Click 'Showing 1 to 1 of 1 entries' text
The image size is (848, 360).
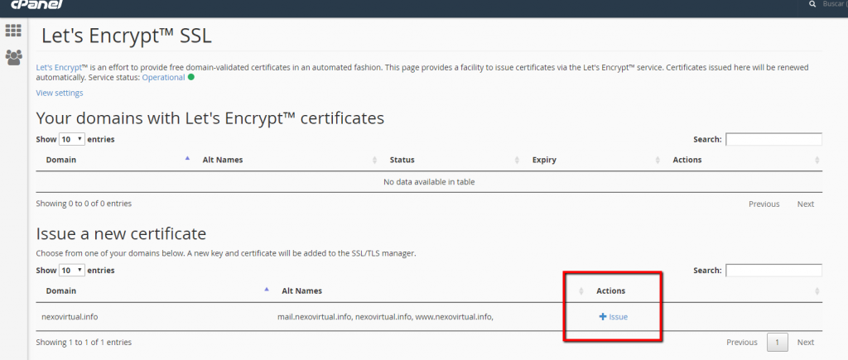[x=84, y=342]
